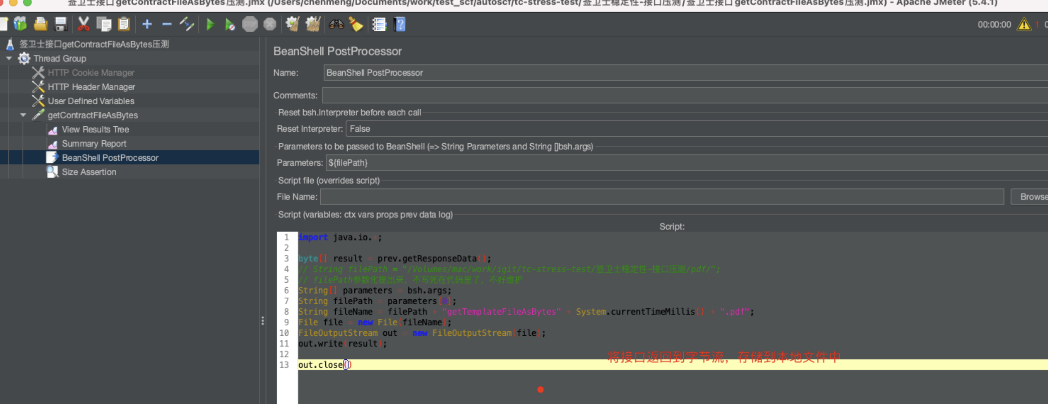Screen dimensions: 1048x404
Task: Open the Reset Interpreter dropdown
Action: (x=697, y=129)
